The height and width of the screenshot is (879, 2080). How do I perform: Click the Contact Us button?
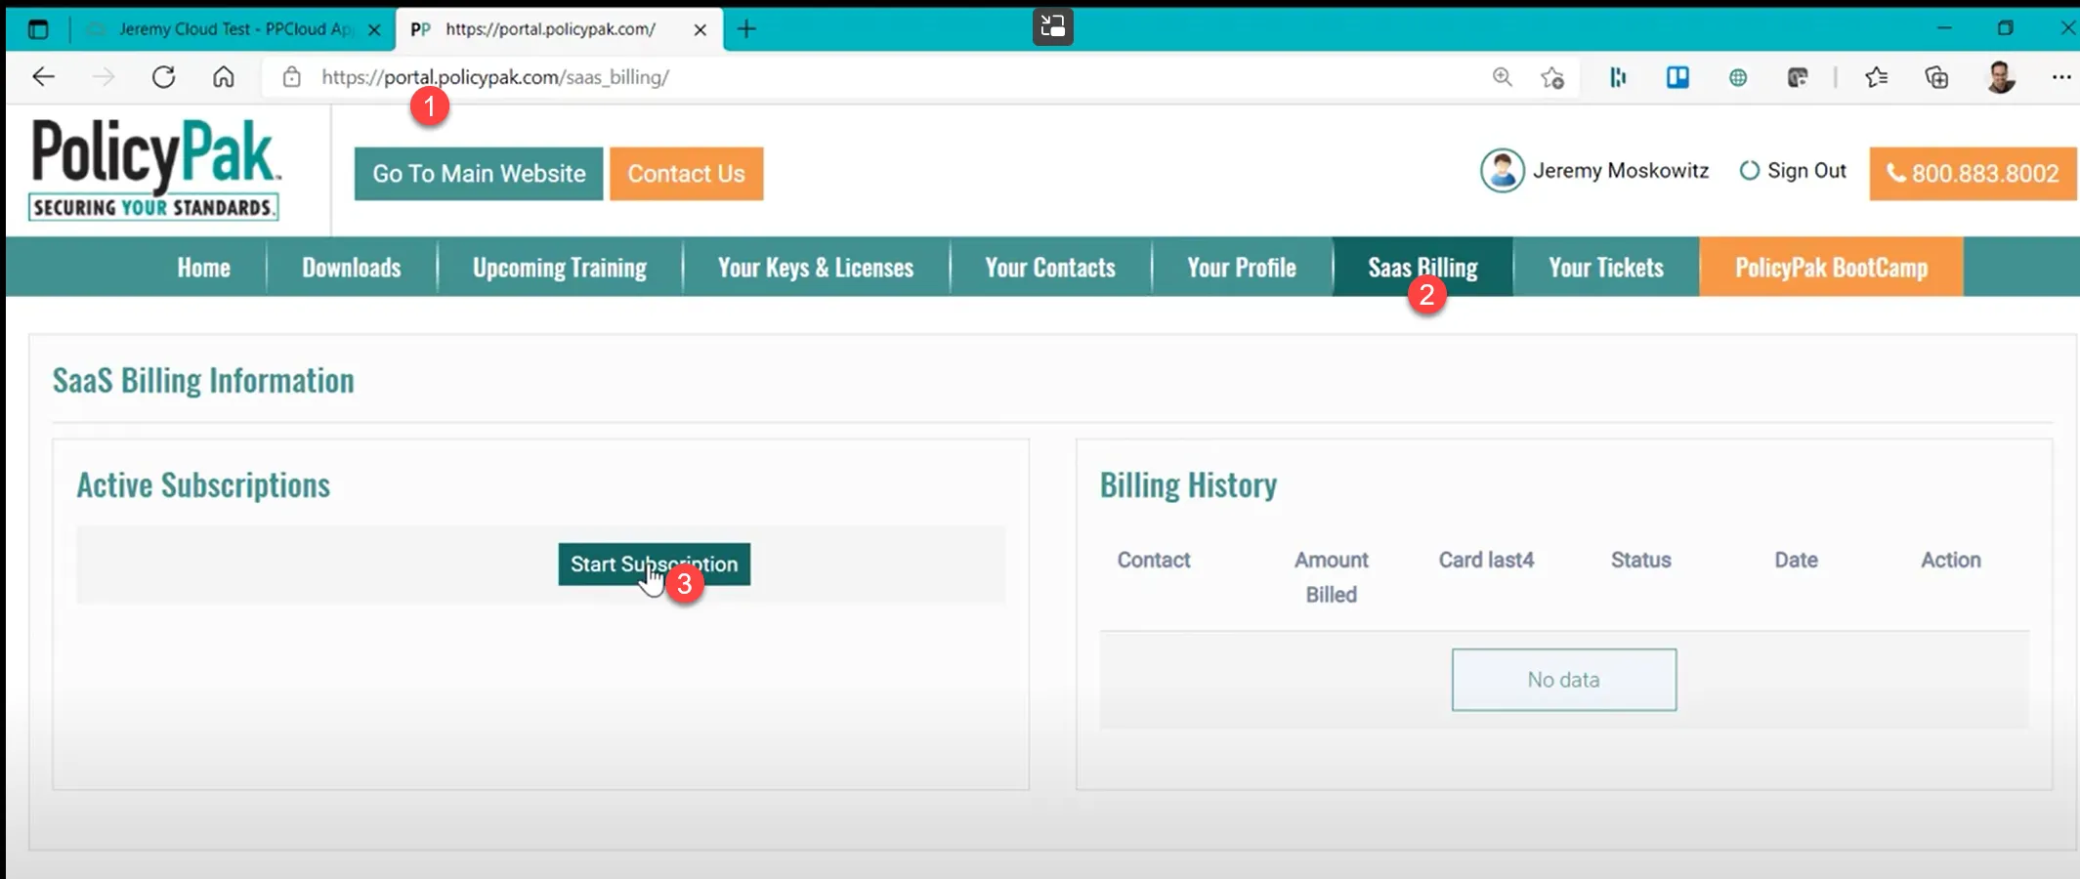(x=686, y=174)
